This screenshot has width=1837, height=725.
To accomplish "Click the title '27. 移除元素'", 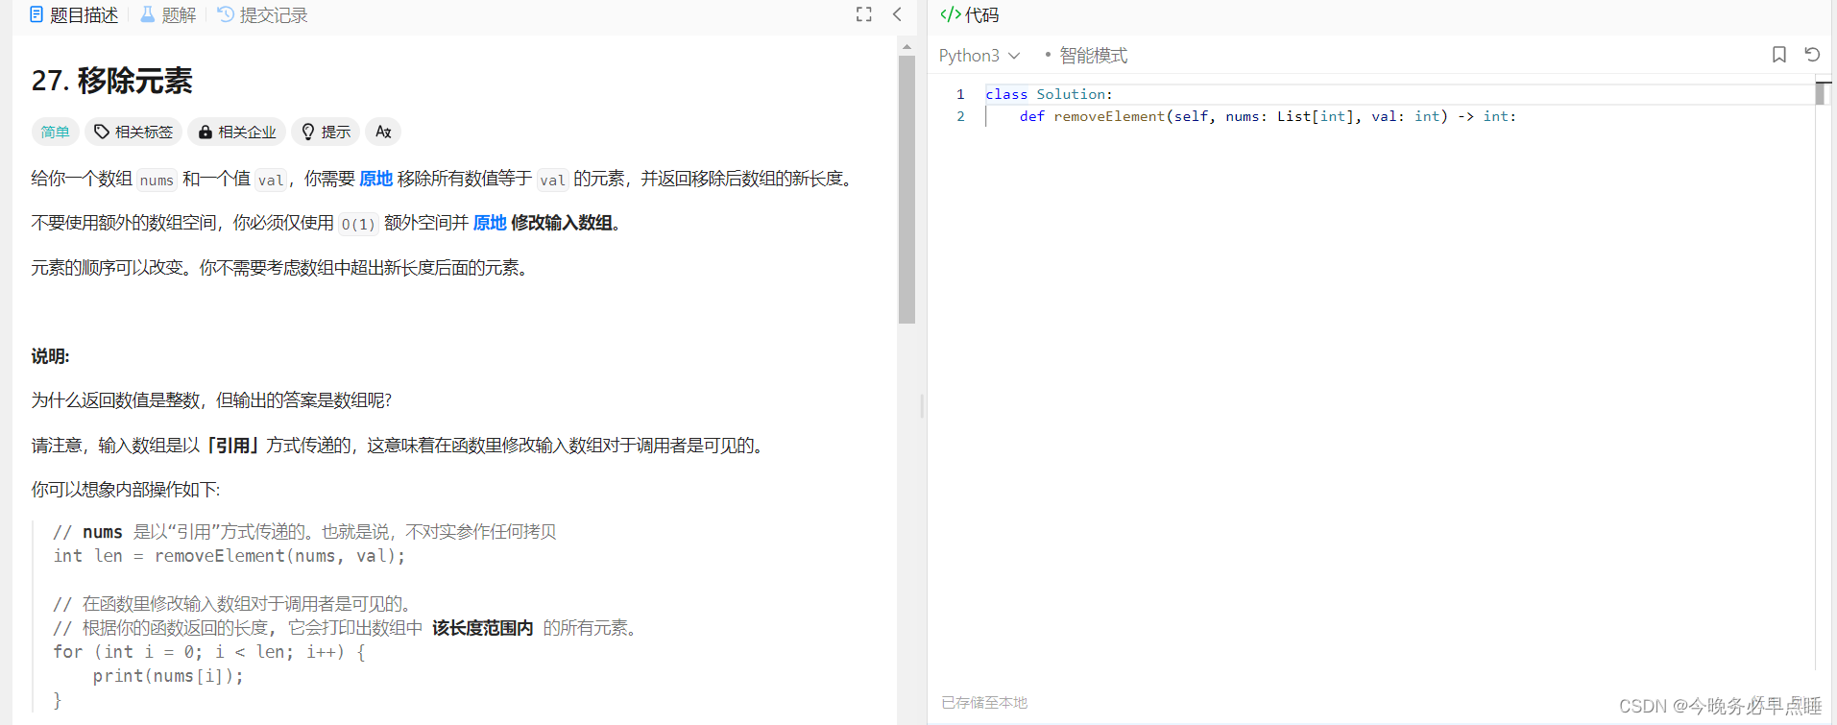I will (111, 81).
